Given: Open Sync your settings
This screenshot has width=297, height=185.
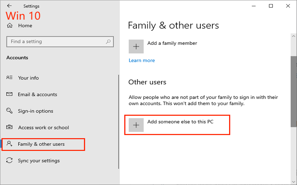Looking at the screenshot, I should (x=39, y=161).
